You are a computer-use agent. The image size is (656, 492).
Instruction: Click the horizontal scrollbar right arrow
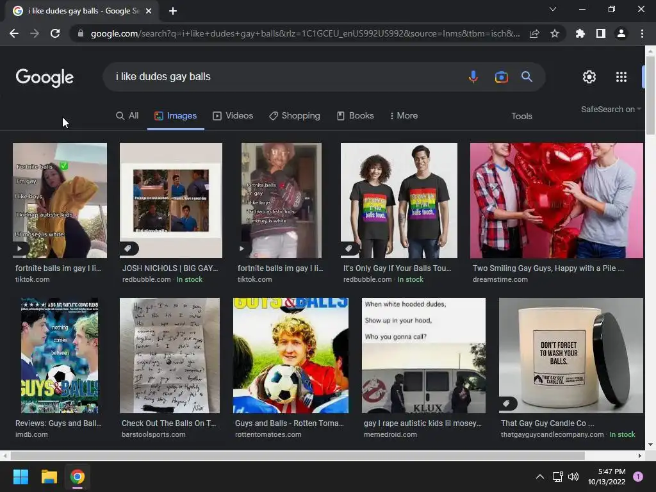tap(640, 455)
